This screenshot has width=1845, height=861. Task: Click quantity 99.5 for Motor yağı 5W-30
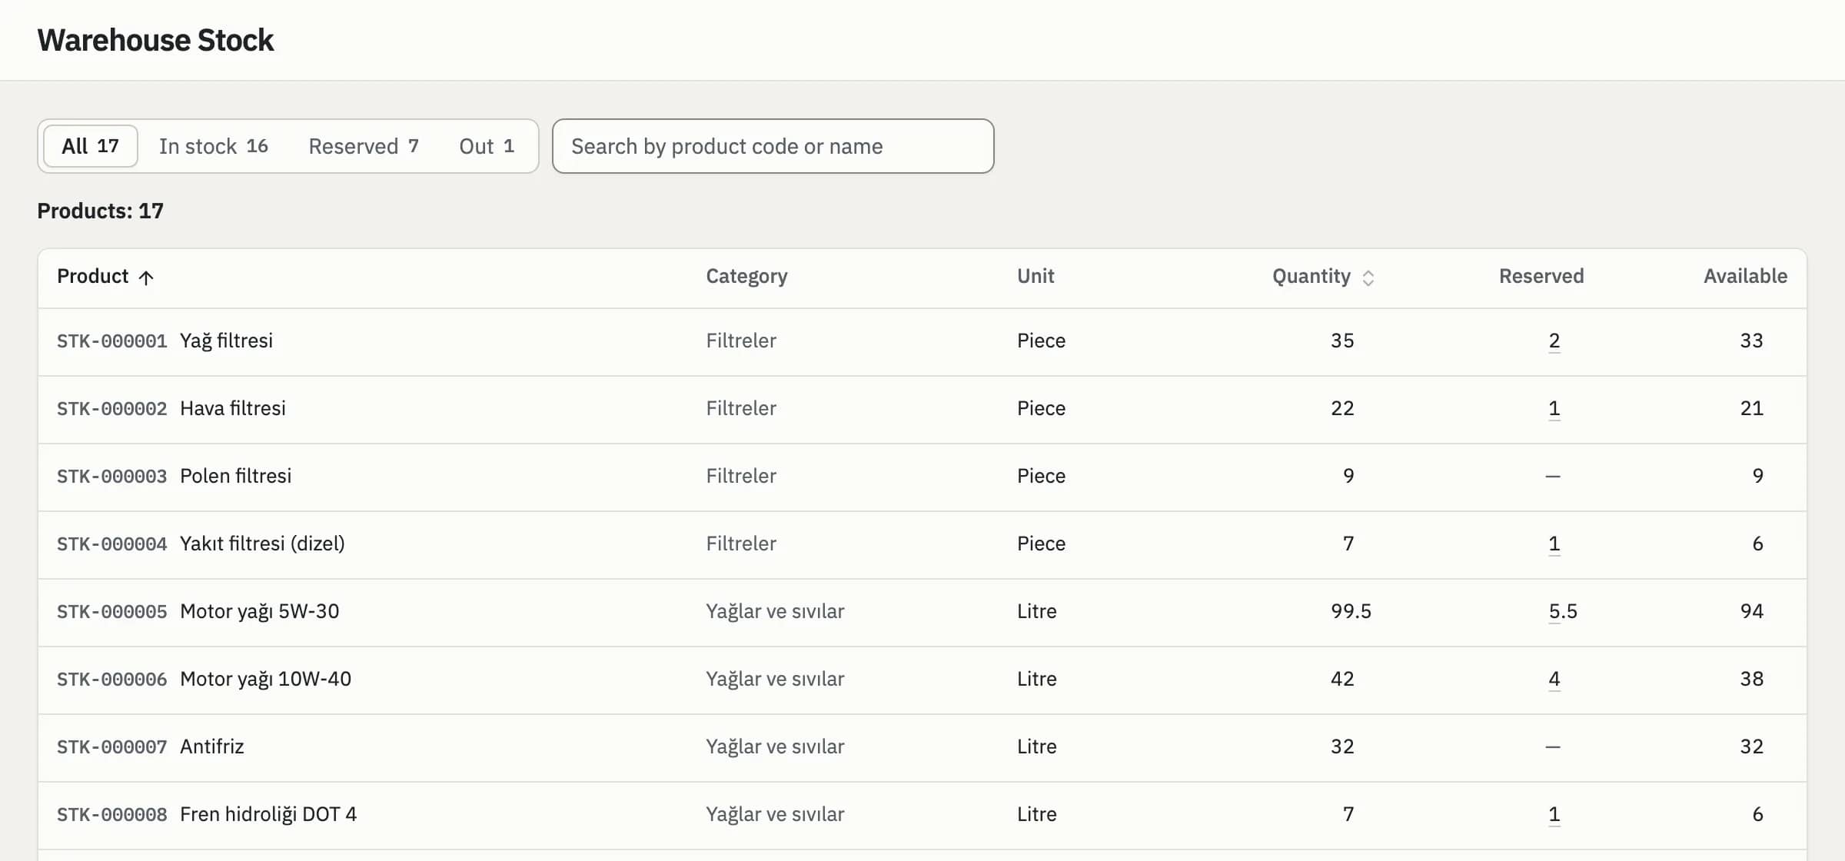pyautogui.click(x=1351, y=611)
